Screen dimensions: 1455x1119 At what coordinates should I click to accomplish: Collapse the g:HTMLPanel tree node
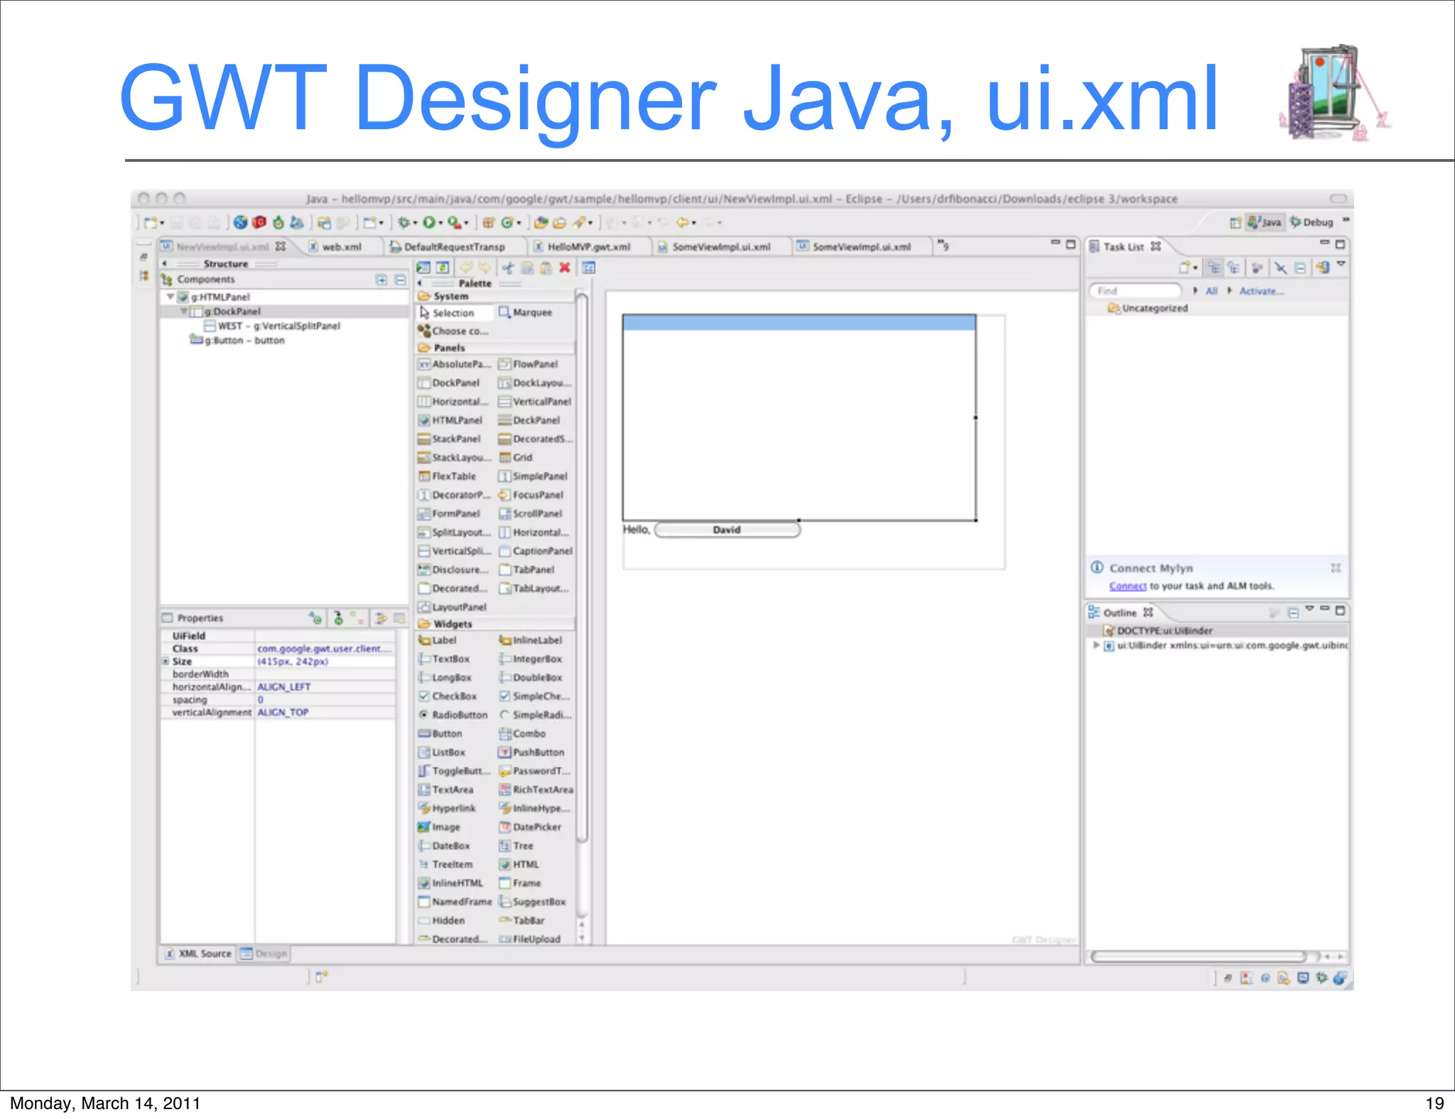pos(171,297)
